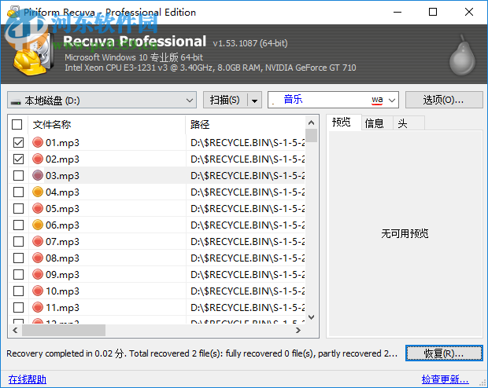488x388 pixels.
Task: Click the vertical scrollbar down arrow
Action: [x=311, y=317]
